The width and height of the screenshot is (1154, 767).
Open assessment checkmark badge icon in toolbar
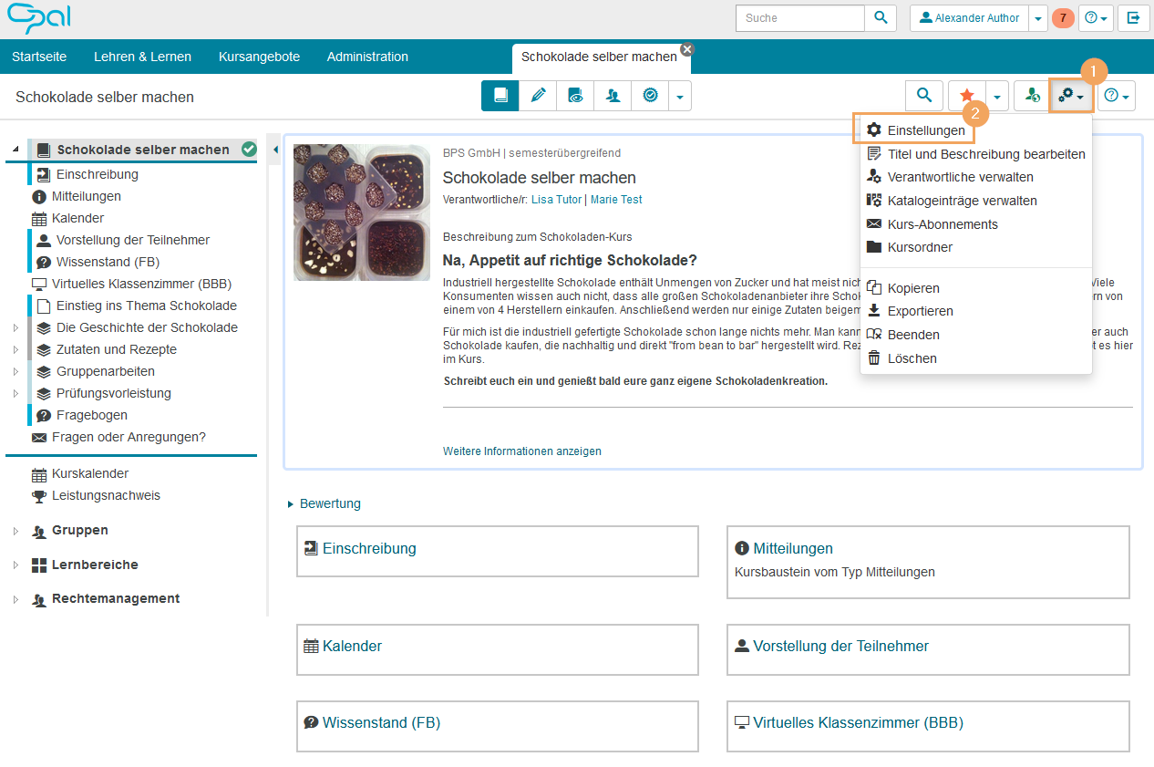coord(650,95)
